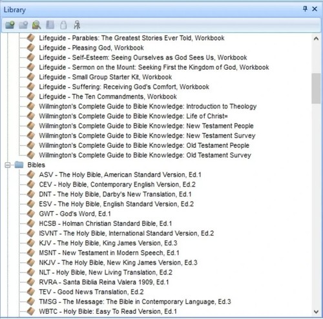323x319 pixels.
Task: Click book icon beside Willmington's Introduction to Theology
Action: pos(31,106)
